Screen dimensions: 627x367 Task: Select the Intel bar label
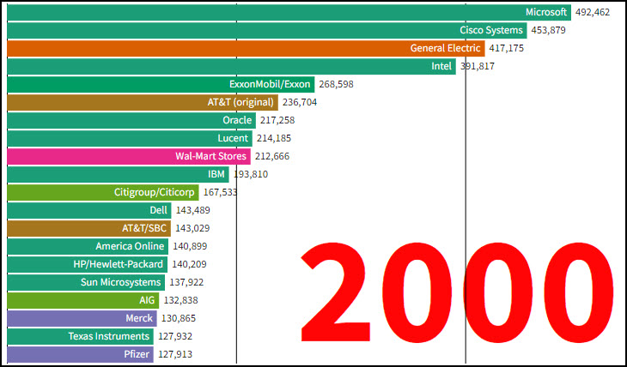click(x=441, y=66)
